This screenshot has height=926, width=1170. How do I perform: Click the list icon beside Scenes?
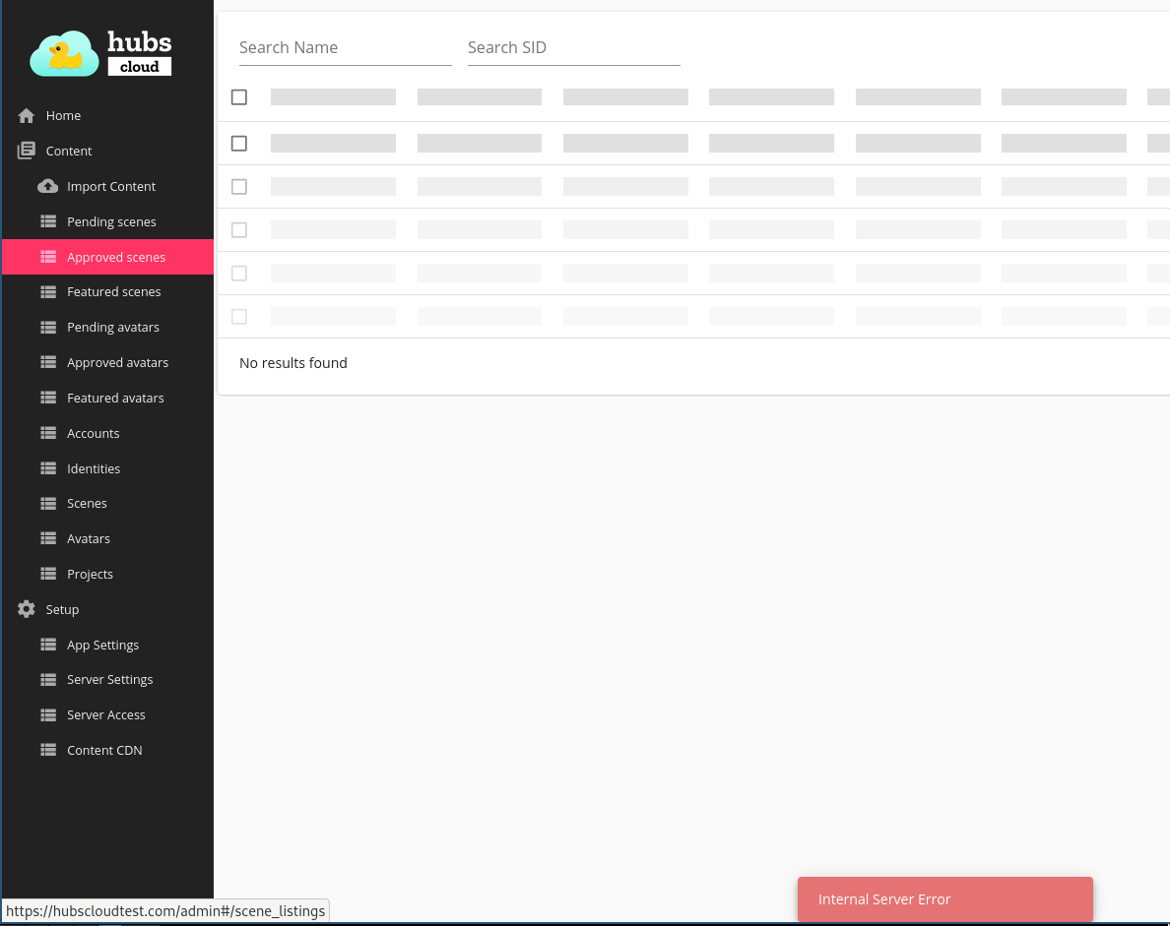[x=48, y=503]
